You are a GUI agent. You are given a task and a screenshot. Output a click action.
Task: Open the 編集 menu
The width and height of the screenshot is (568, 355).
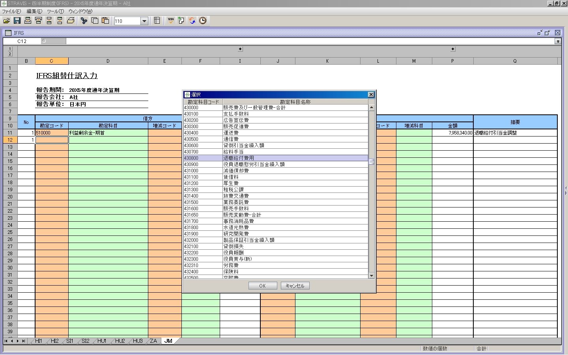coord(34,11)
